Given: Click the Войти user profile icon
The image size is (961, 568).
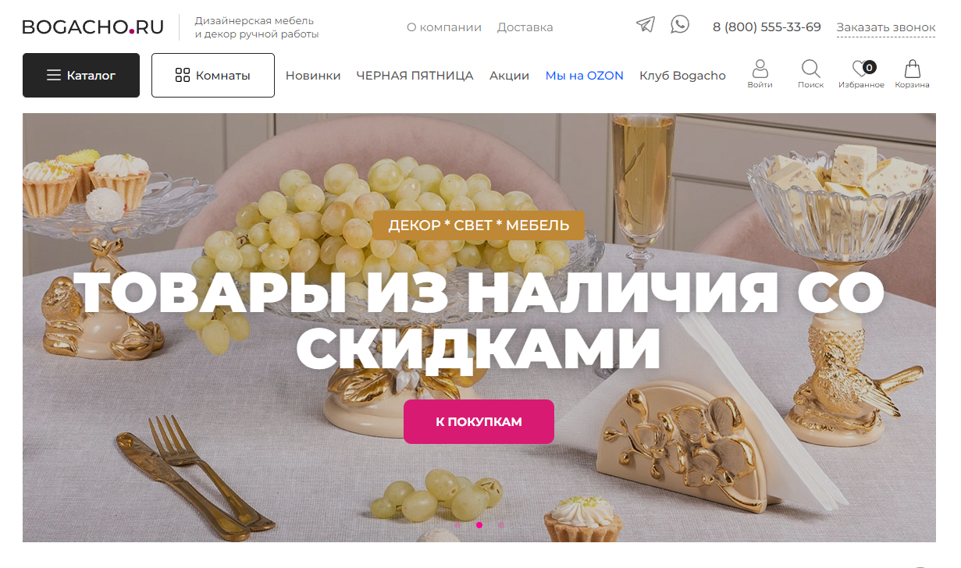Looking at the screenshot, I should tap(760, 74).
